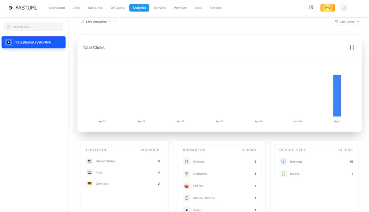The width and height of the screenshot is (369, 212).
Task: Open the Settings tab
Action: point(215,8)
